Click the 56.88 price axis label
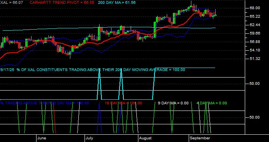This screenshot has width=269, height=142. click(x=255, y=42)
